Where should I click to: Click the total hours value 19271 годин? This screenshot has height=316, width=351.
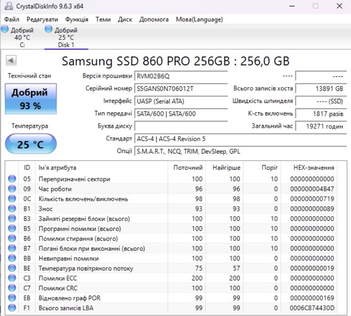pyautogui.click(x=321, y=126)
